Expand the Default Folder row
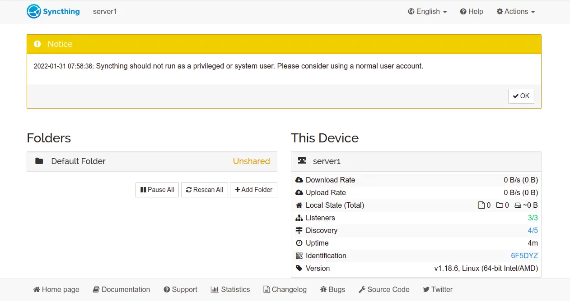 152,161
